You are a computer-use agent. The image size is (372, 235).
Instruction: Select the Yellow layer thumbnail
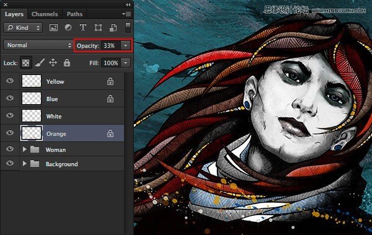(x=32, y=81)
